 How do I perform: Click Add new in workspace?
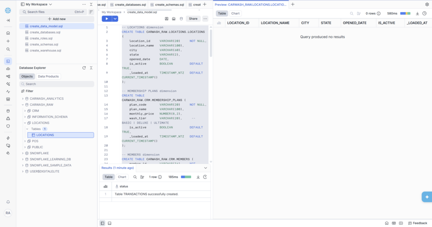point(57,19)
